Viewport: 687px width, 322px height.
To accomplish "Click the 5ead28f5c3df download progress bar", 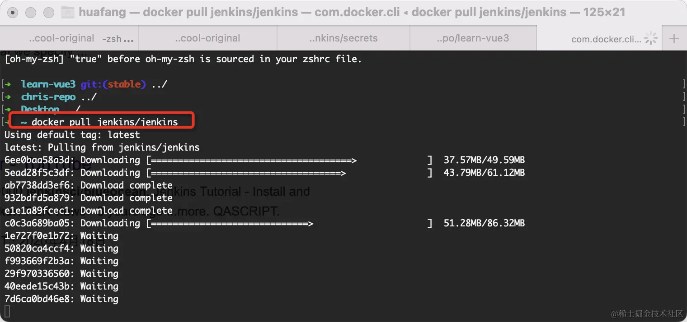I will (x=289, y=173).
